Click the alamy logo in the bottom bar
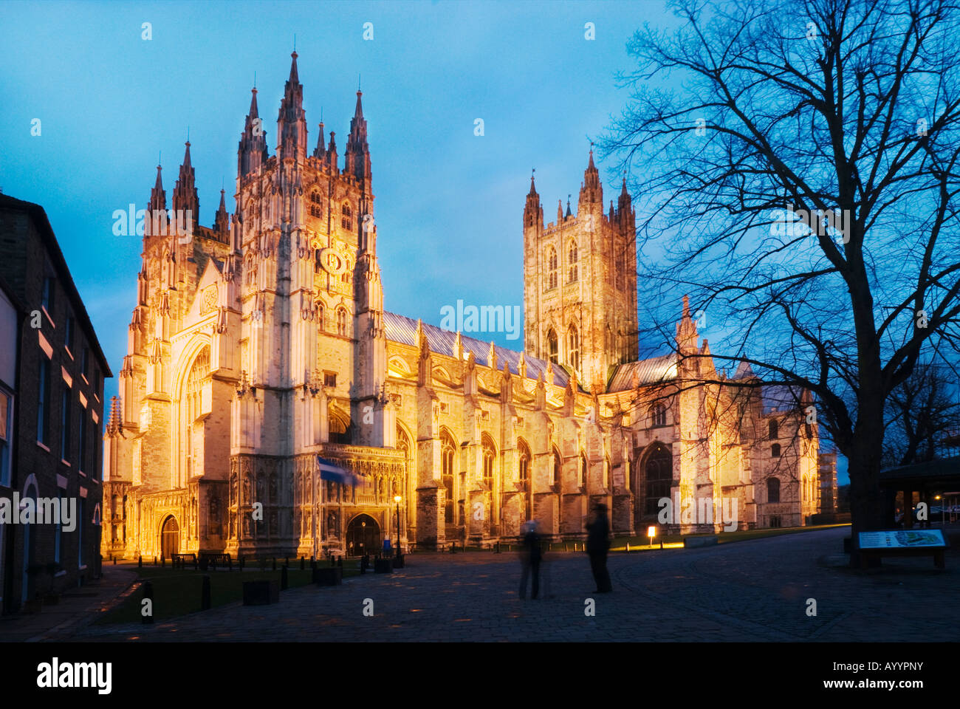 [x=74, y=676]
